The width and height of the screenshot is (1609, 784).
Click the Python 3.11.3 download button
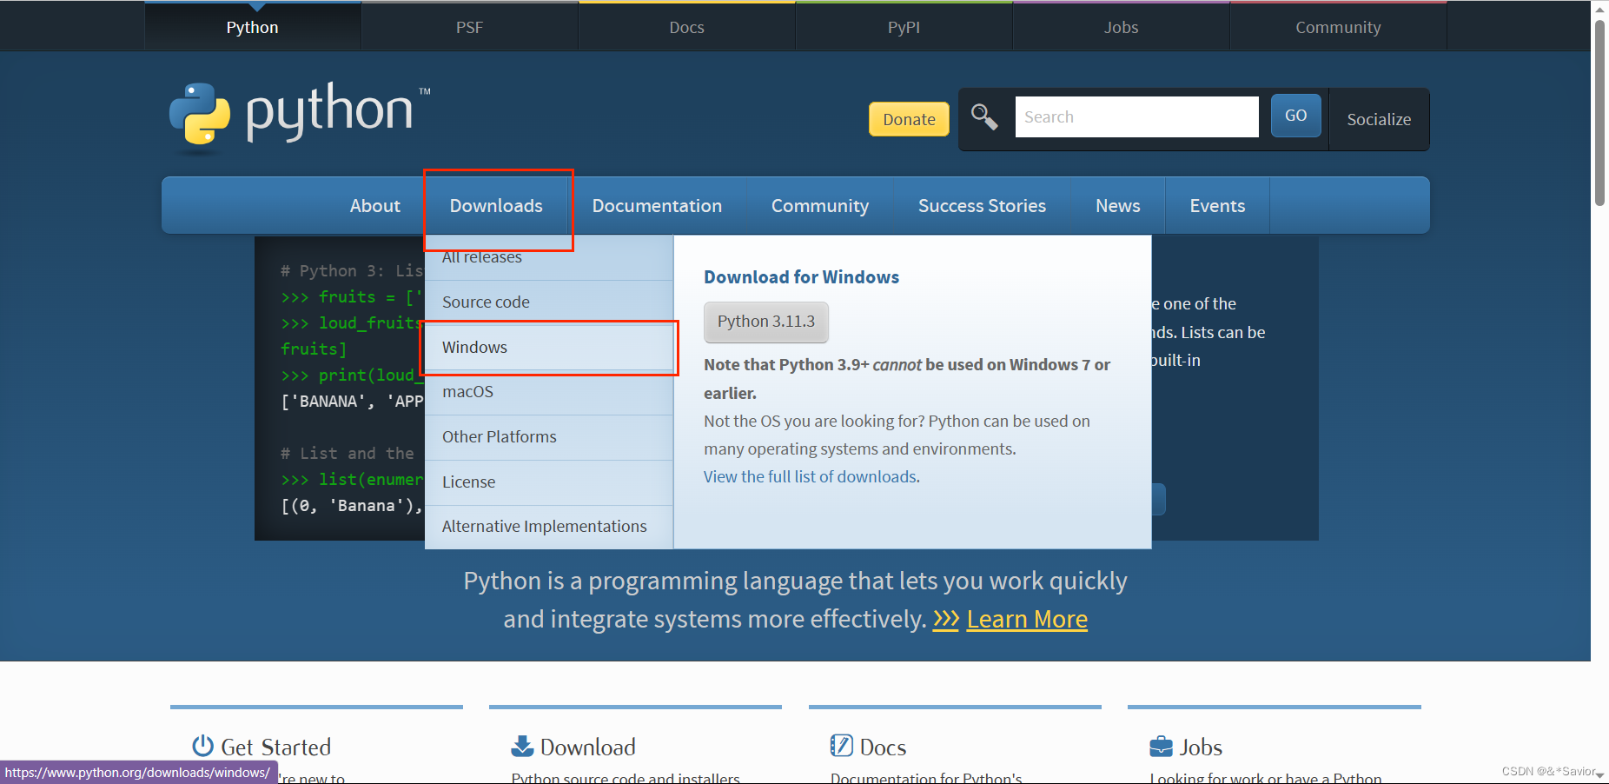tap(766, 322)
